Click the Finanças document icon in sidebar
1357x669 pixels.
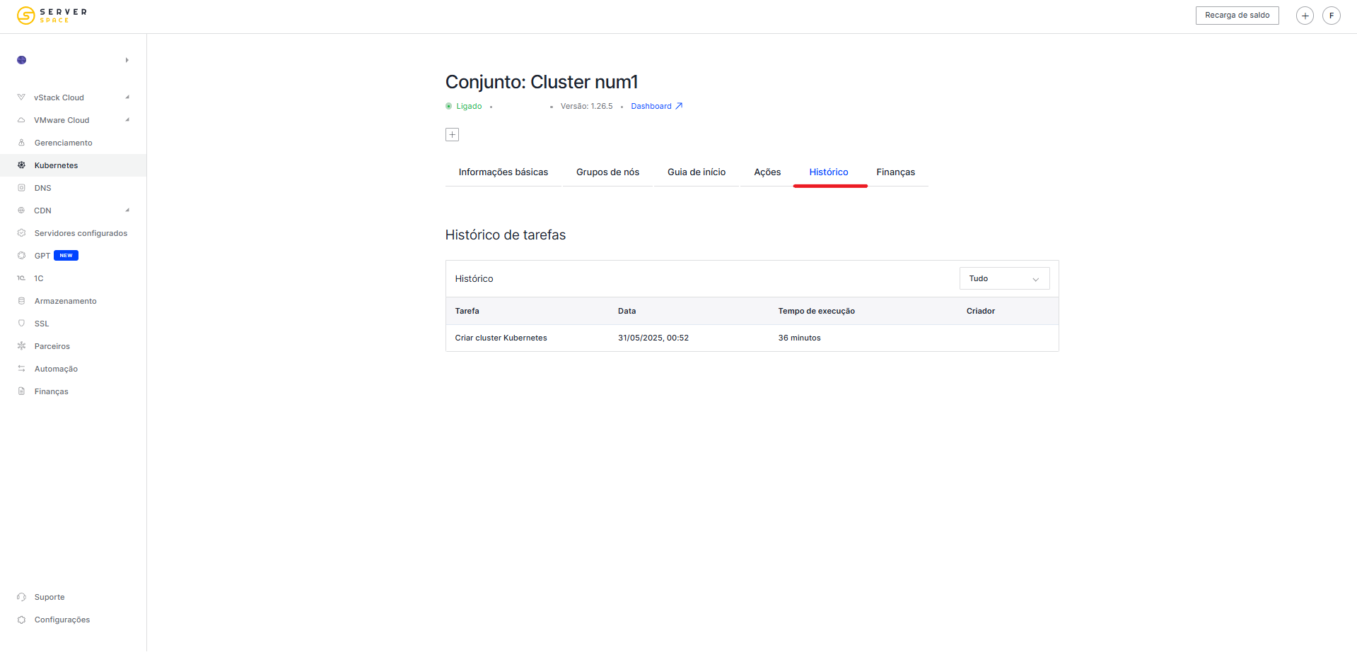(21, 391)
